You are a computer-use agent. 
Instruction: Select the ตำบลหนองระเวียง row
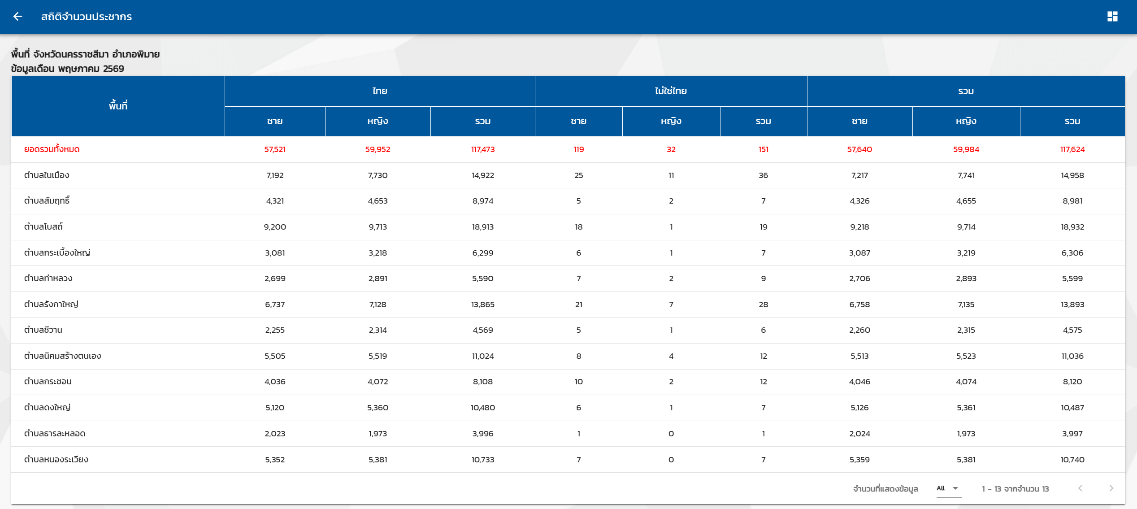click(x=568, y=460)
